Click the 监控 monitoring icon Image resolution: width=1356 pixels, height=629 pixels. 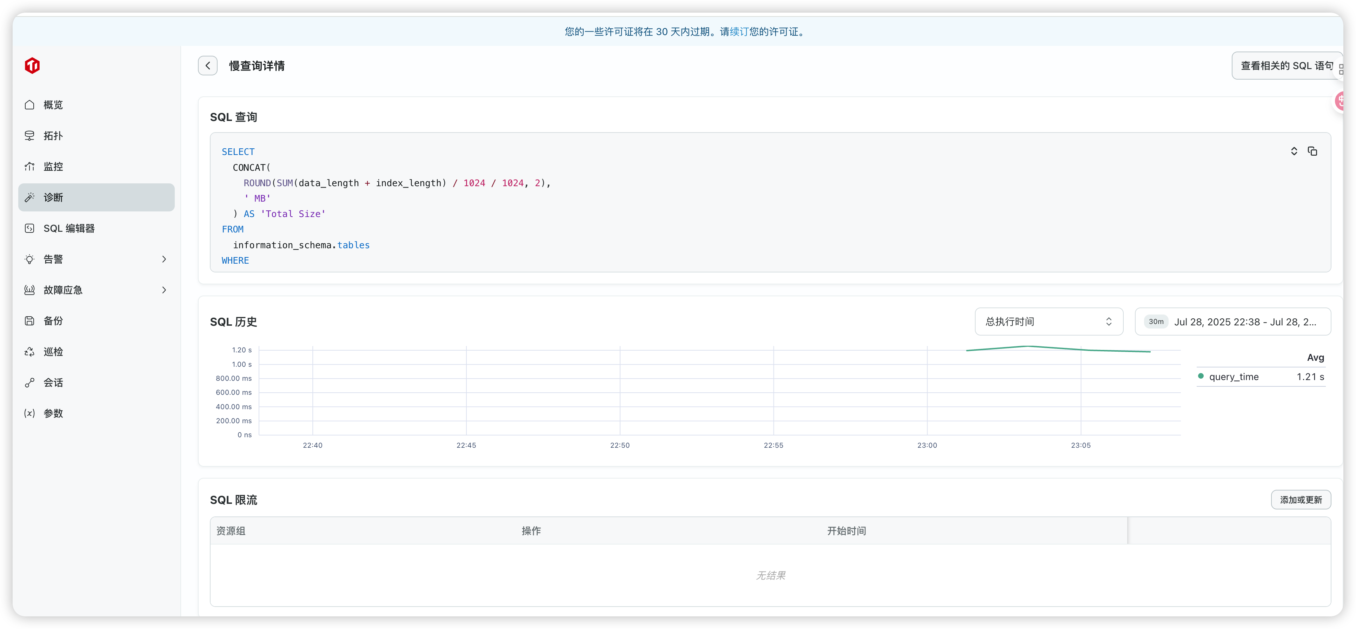pos(29,167)
